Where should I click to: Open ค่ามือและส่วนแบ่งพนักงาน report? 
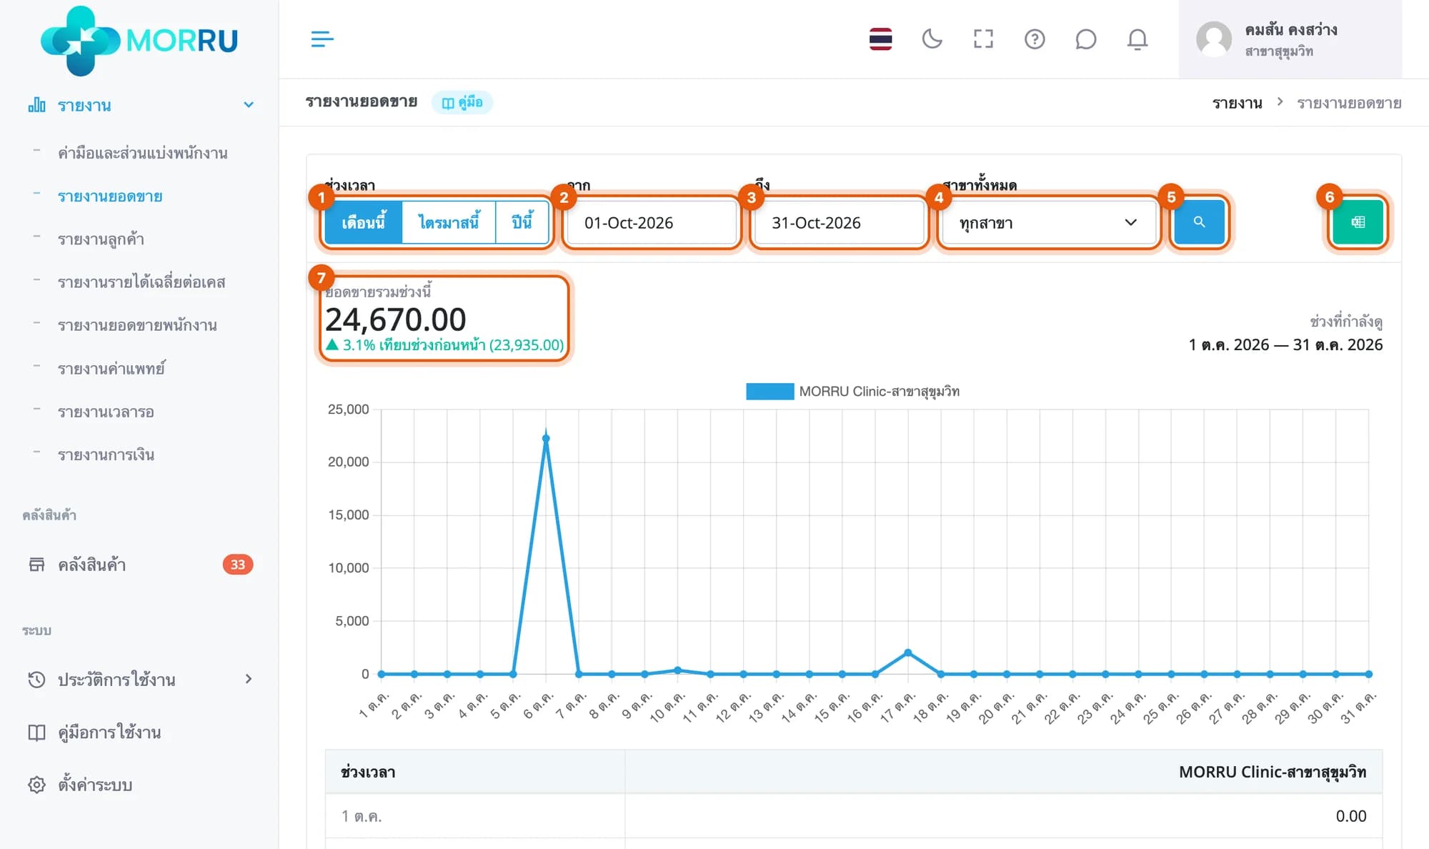tap(143, 153)
